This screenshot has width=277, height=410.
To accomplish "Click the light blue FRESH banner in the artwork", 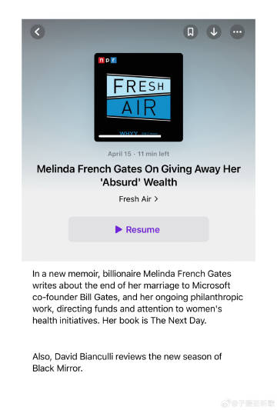I will click(x=138, y=85).
